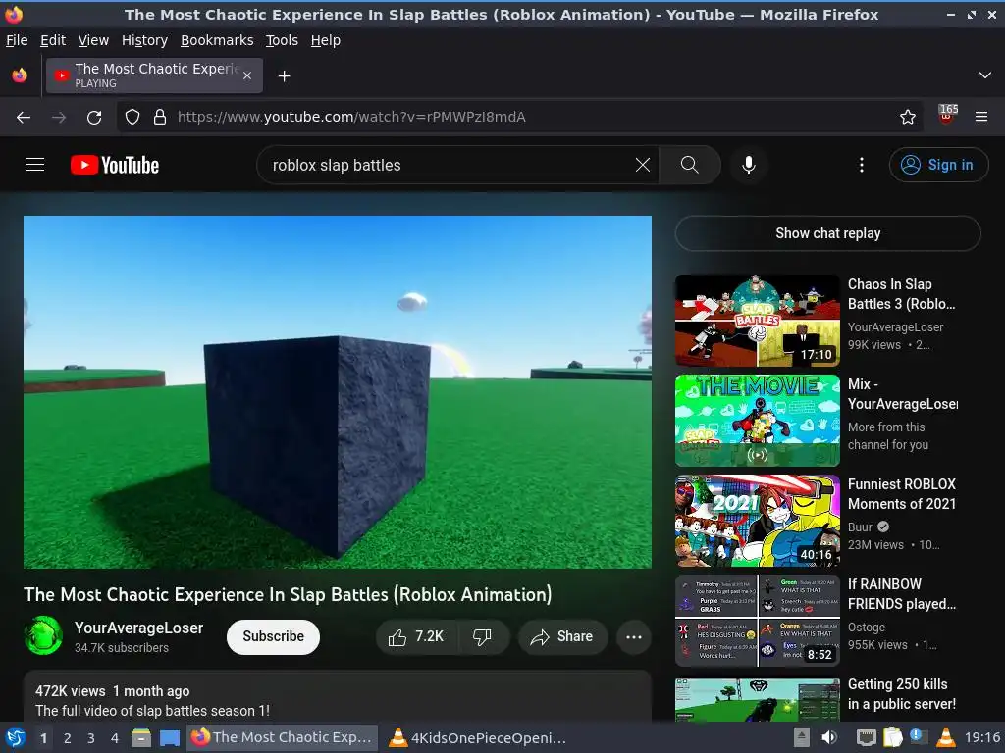
Task: Open the YouTube guide hamburger menu
Action: (x=35, y=165)
